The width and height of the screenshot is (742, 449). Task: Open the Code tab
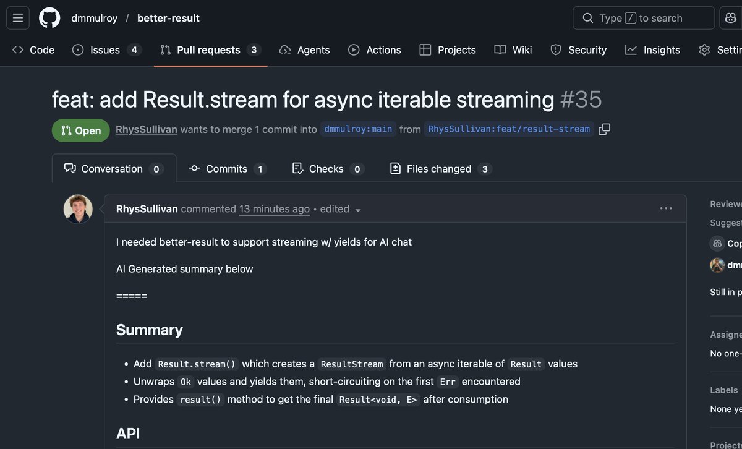pyautogui.click(x=33, y=50)
